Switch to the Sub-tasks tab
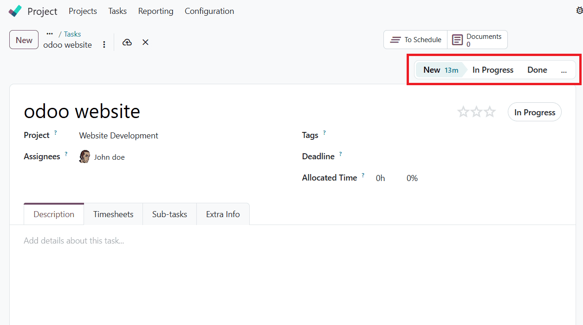The width and height of the screenshot is (583, 325). (x=169, y=214)
